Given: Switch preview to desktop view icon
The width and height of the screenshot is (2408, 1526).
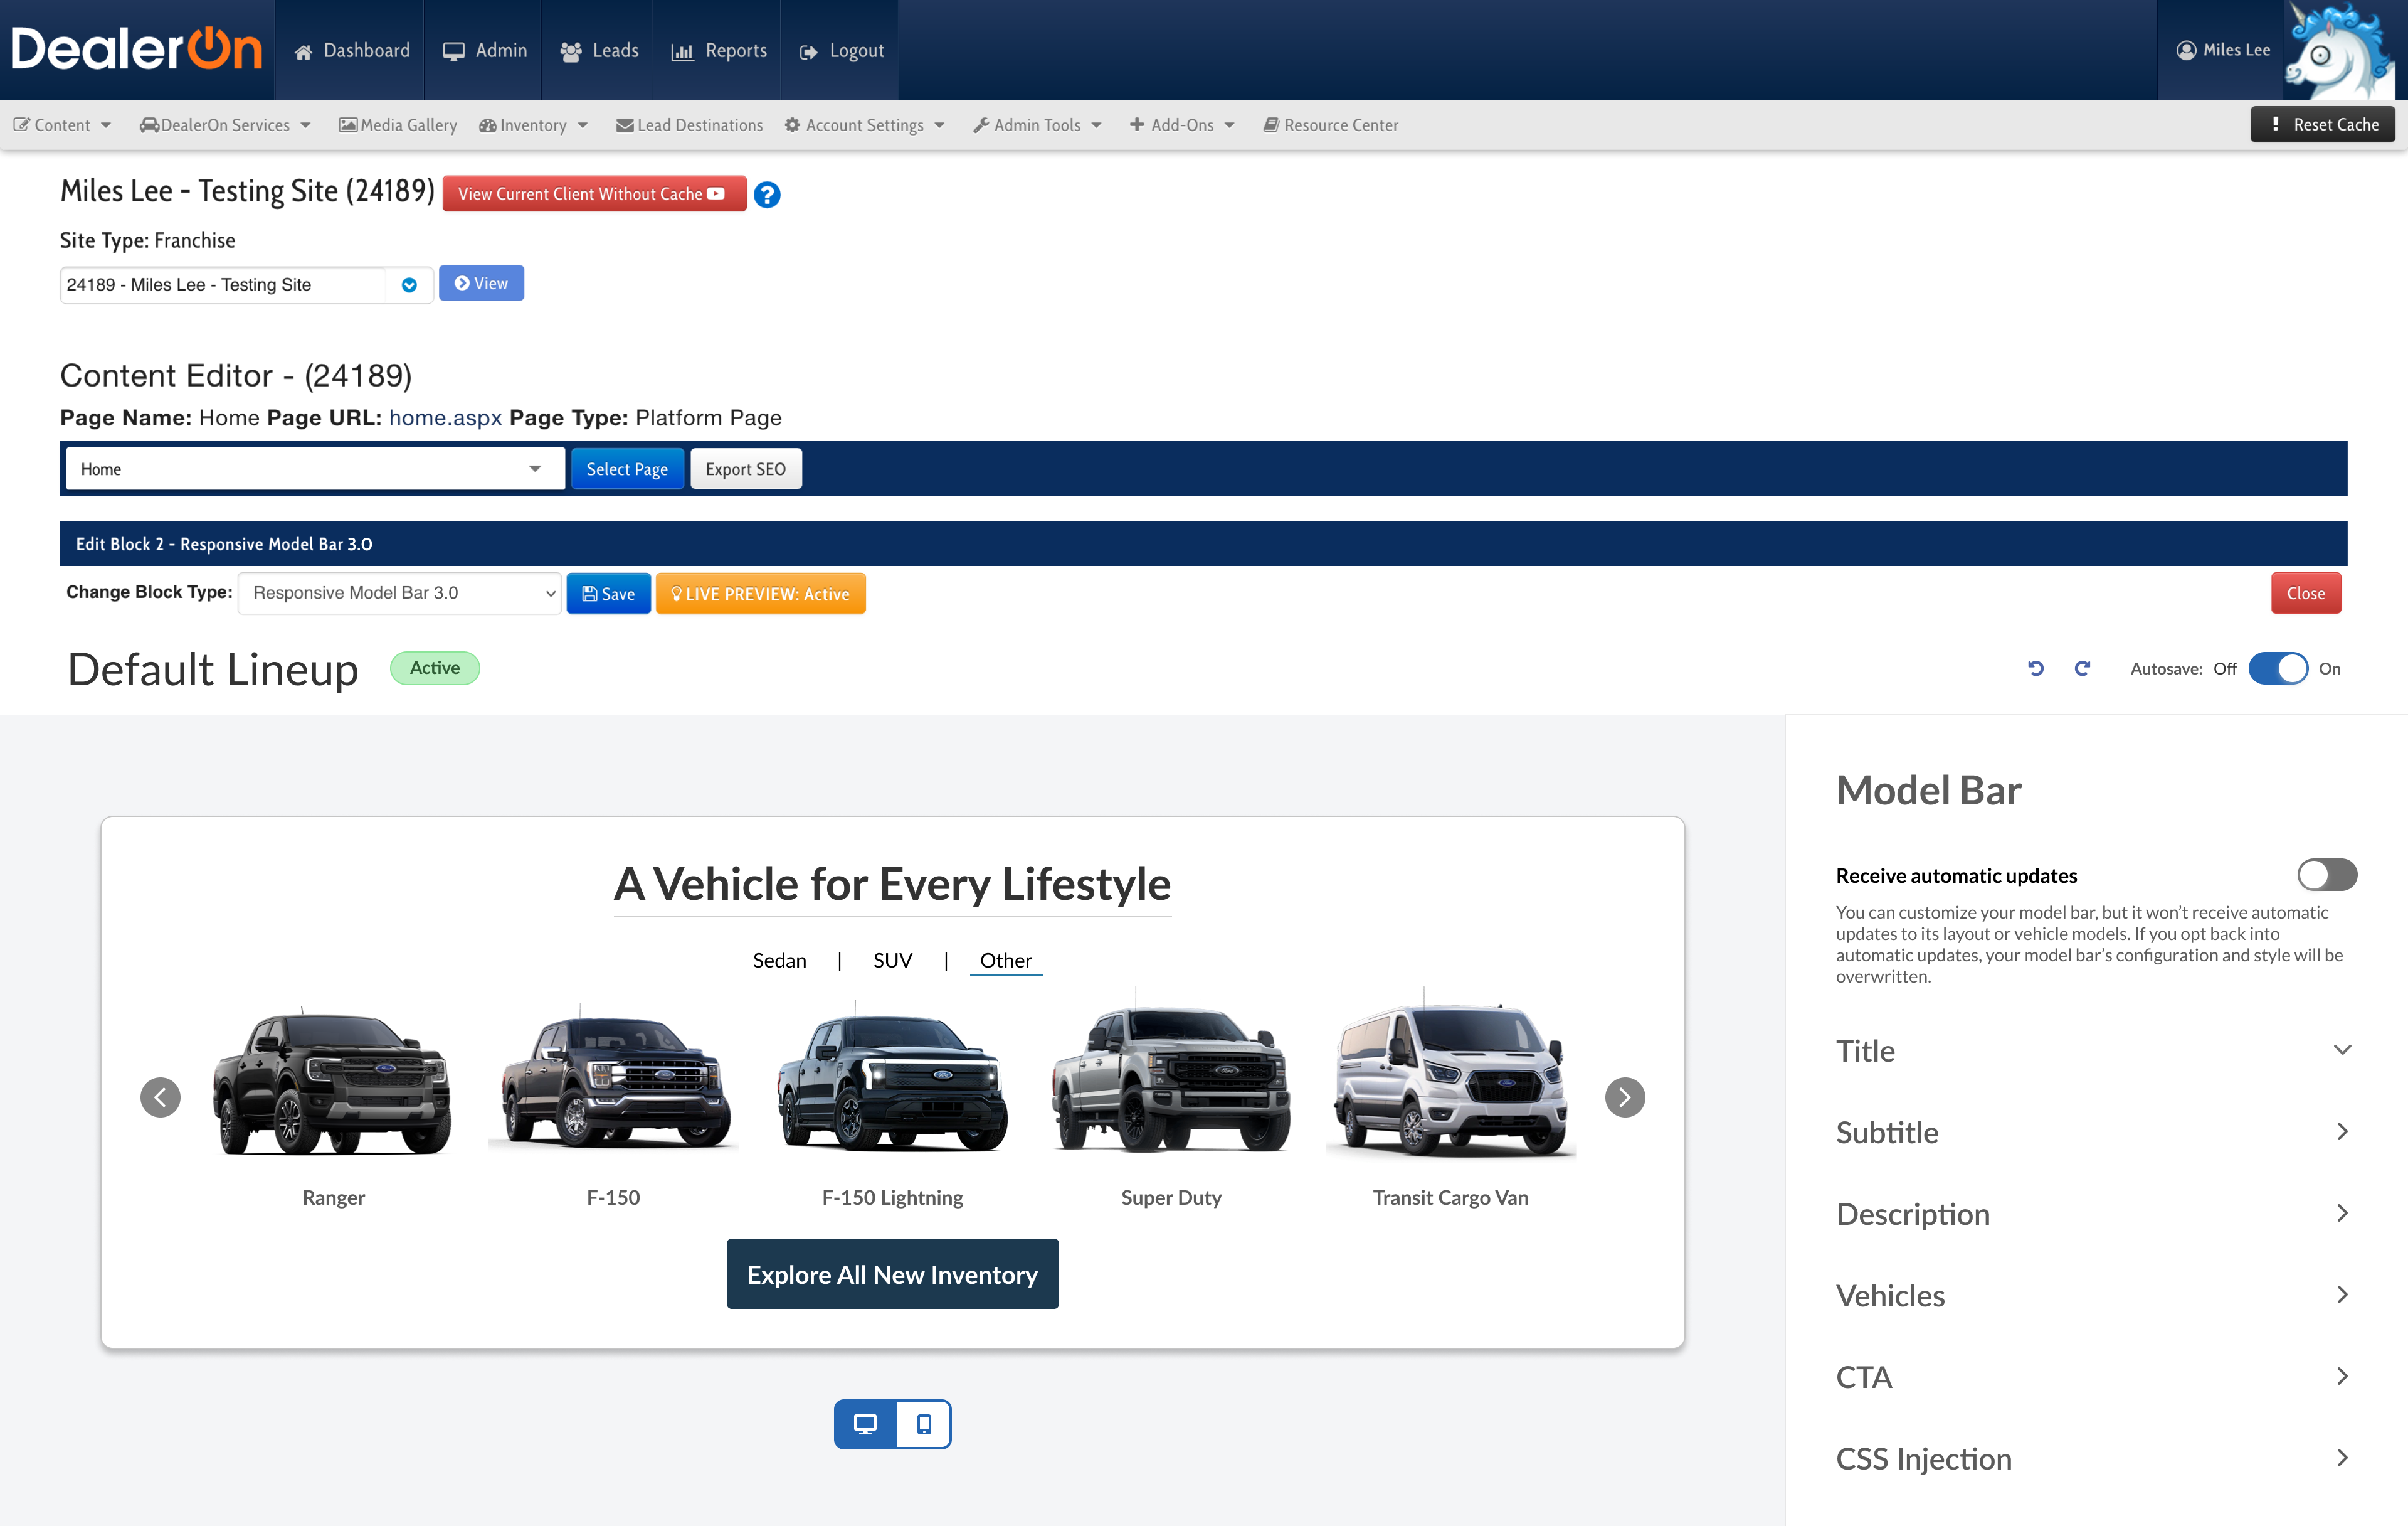Looking at the screenshot, I should pos(865,1424).
